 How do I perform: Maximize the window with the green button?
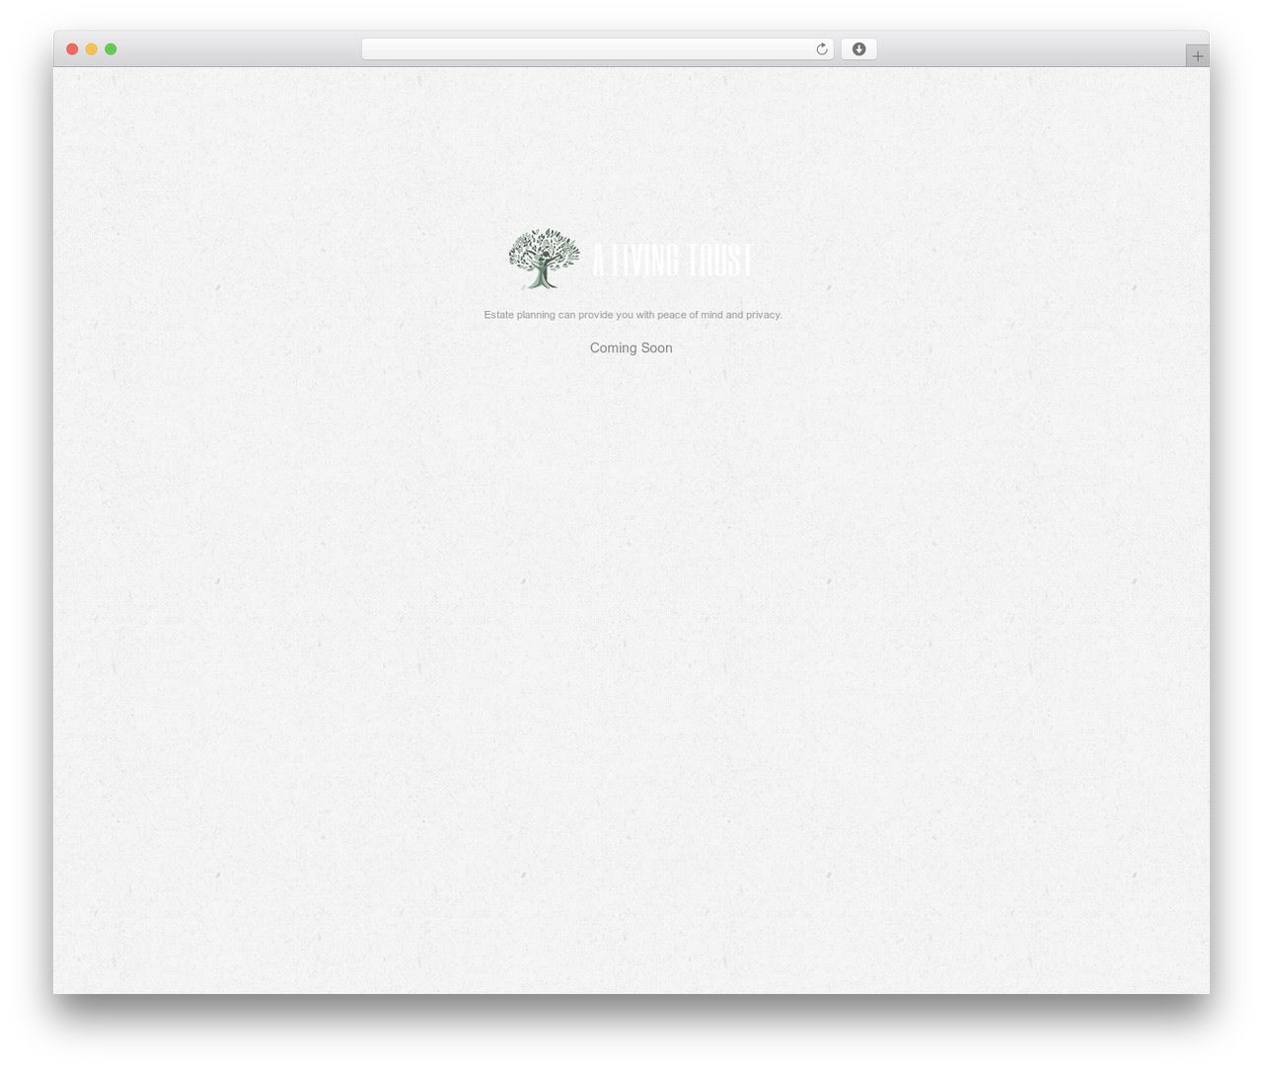click(x=111, y=49)
